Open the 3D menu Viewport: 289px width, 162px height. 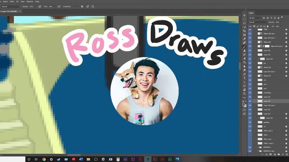[17, 1]
